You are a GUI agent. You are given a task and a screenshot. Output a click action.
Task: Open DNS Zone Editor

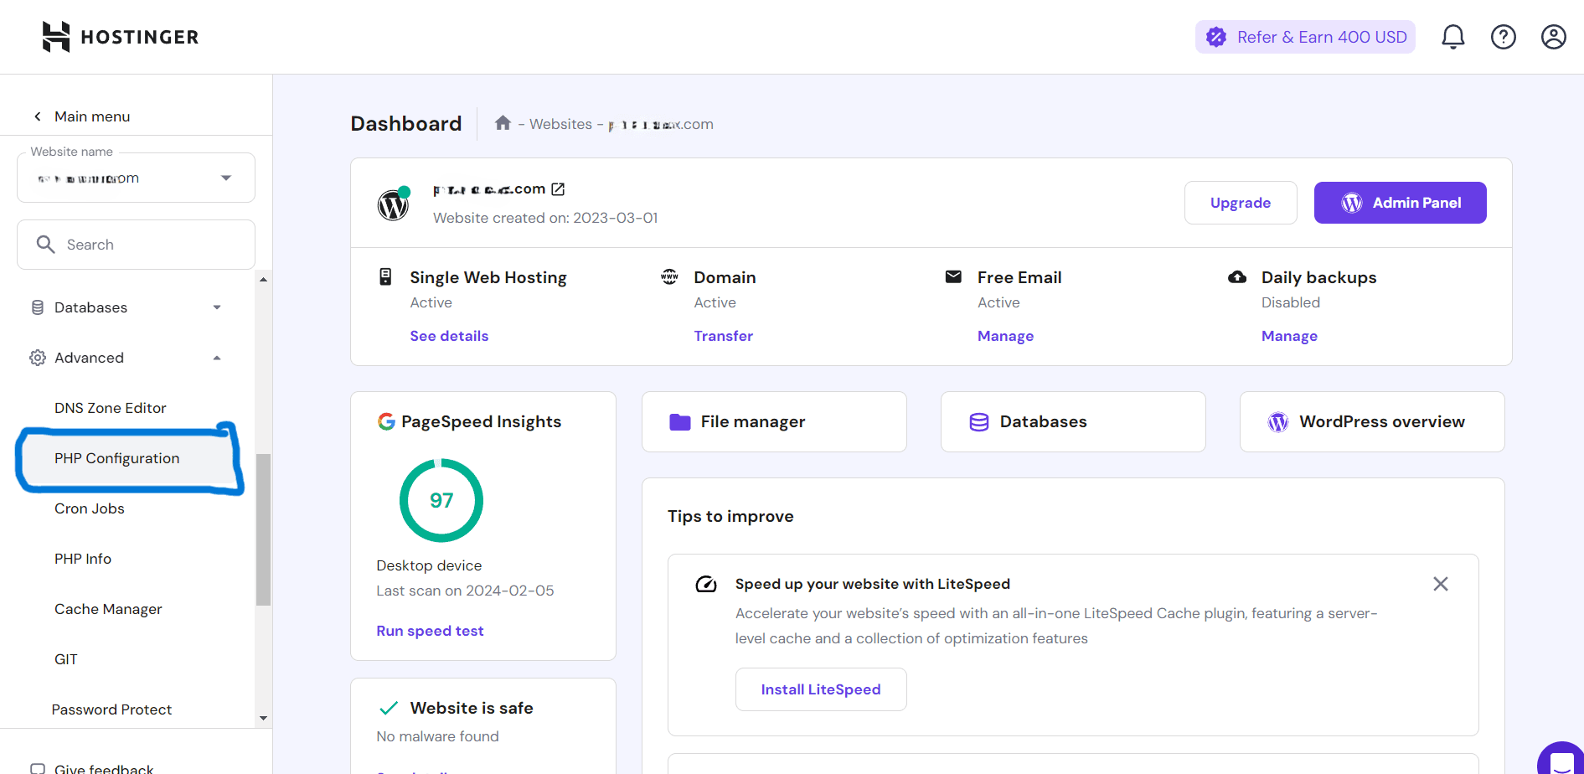111,408
